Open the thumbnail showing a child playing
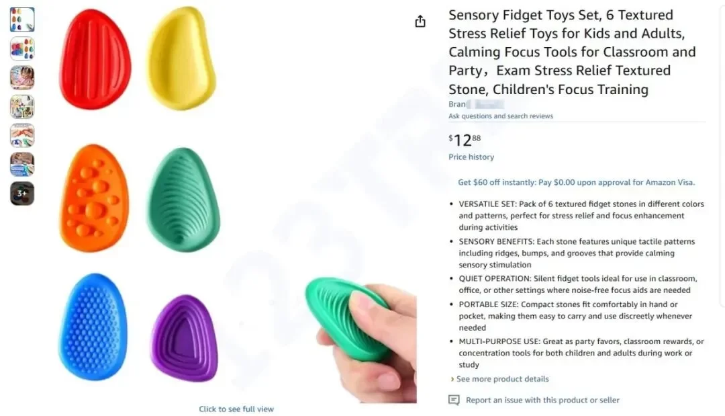Image resolution: width=725 pixels, height=416 pixels. [x=22, y=77]
